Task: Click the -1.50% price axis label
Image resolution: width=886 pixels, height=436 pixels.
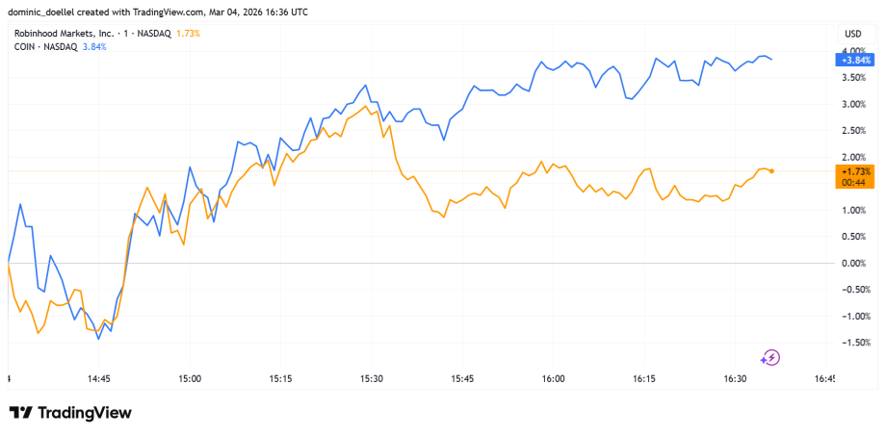Action: pyautogui.click(x=854, y=343)
